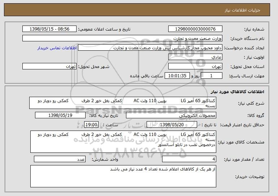Viewport: 278px width, 196px height.
Task: Click the buyer notes text box
Action: coord(123,176)
